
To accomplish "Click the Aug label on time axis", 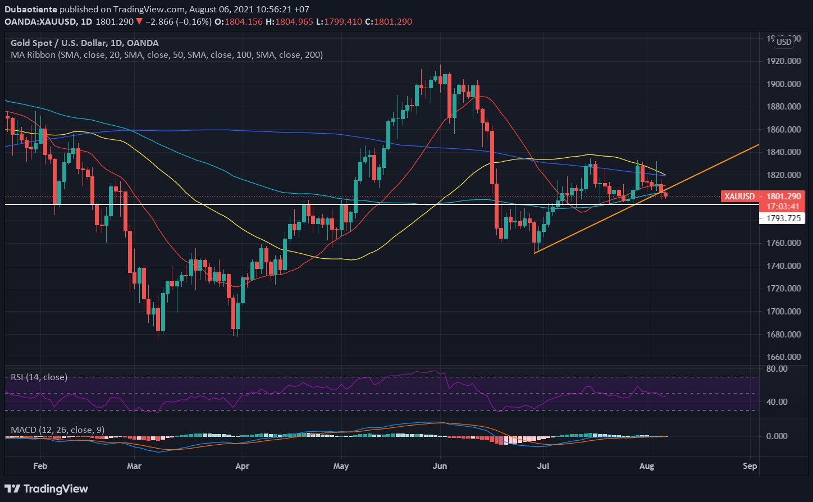I will (647, 466).
